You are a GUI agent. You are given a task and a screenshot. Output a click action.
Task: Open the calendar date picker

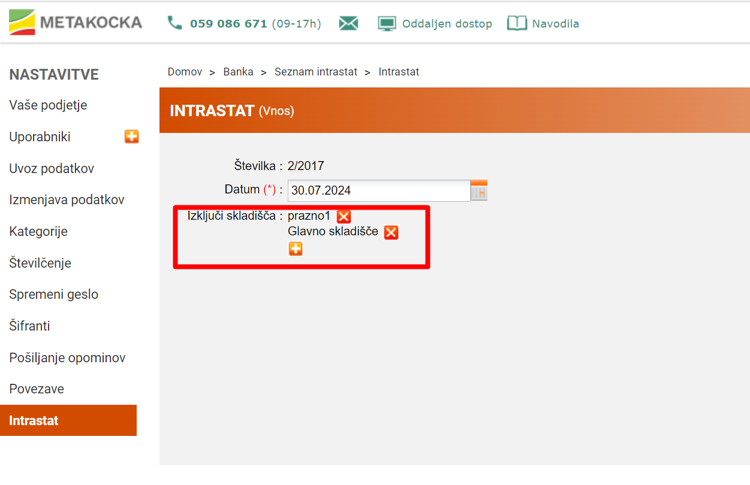point(479,190)
